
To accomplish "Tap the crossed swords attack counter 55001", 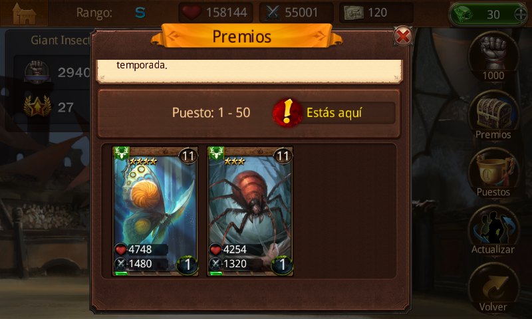I will tap(296, 13).
